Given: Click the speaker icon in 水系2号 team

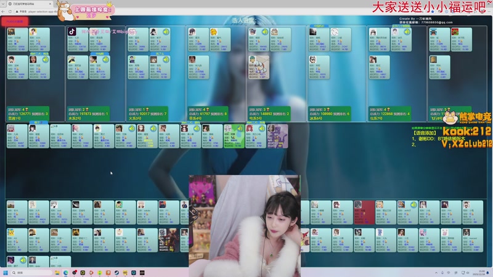Looking at the screenshot, I should pos(105,59).
